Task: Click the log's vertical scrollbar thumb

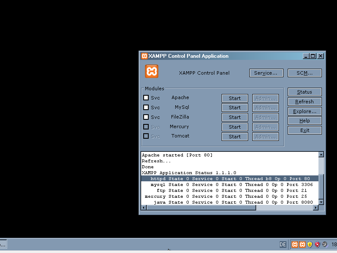Action: pyautogui.click(x=321, y=186)
